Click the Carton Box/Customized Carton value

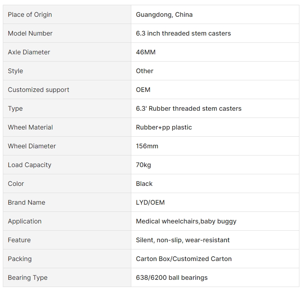tap(184, 259)
